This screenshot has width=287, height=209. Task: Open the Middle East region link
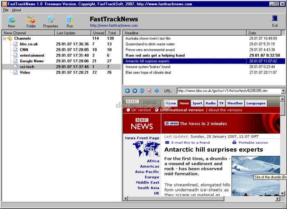click(x=148, y=182)
